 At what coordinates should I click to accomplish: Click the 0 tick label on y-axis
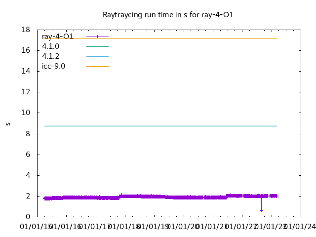[29, 217]
